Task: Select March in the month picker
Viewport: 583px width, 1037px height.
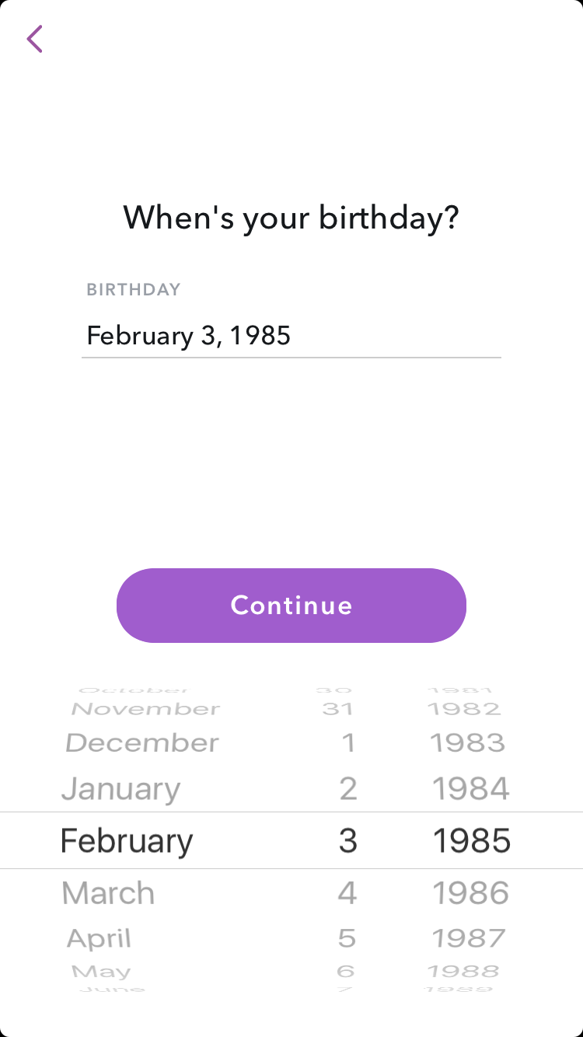Action: click(x=108, y=893)
